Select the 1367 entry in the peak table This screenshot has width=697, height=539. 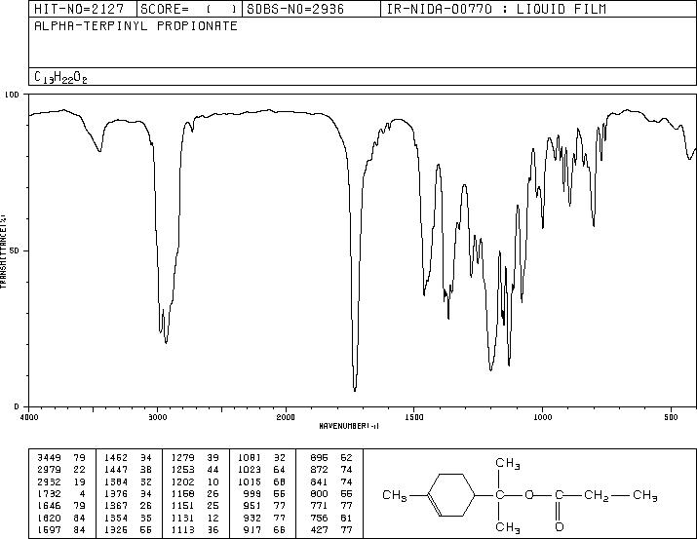point(116,506)
